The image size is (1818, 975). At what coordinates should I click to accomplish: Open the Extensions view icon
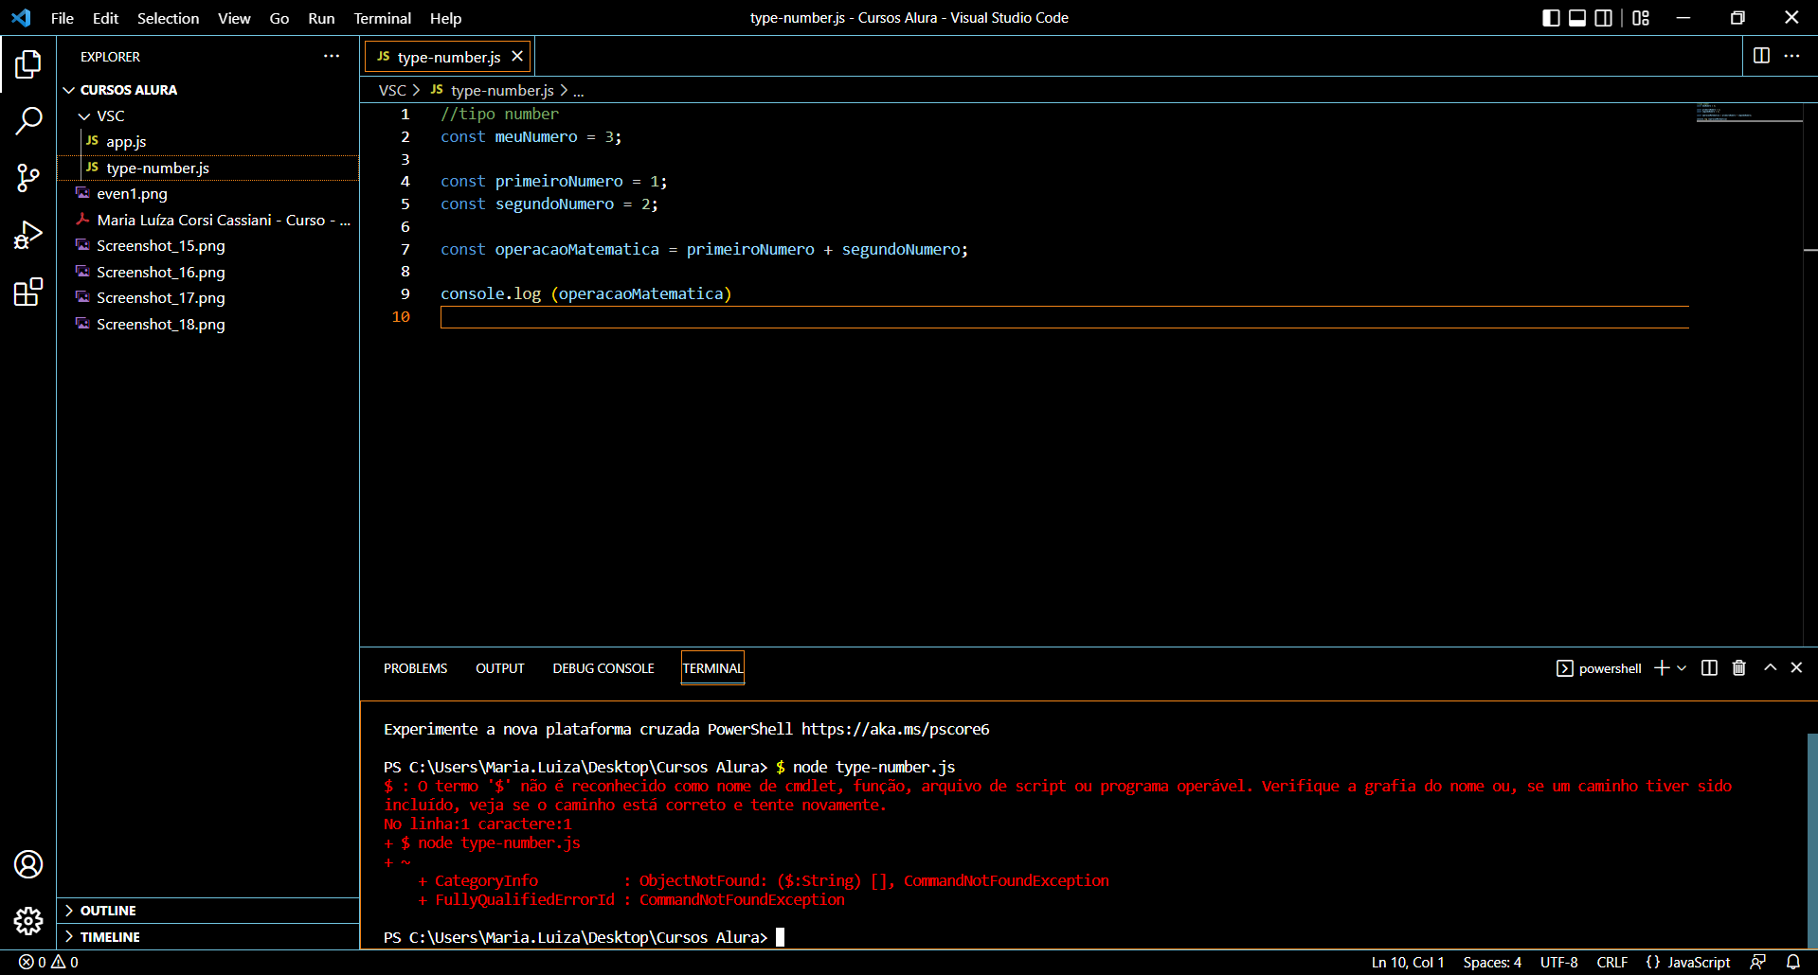coord(28,292)
